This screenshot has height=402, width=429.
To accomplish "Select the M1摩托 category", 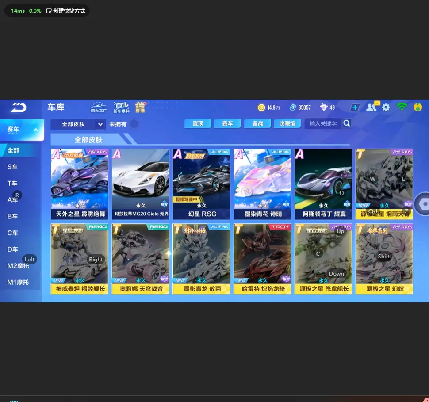I will (x=18, y=282).
